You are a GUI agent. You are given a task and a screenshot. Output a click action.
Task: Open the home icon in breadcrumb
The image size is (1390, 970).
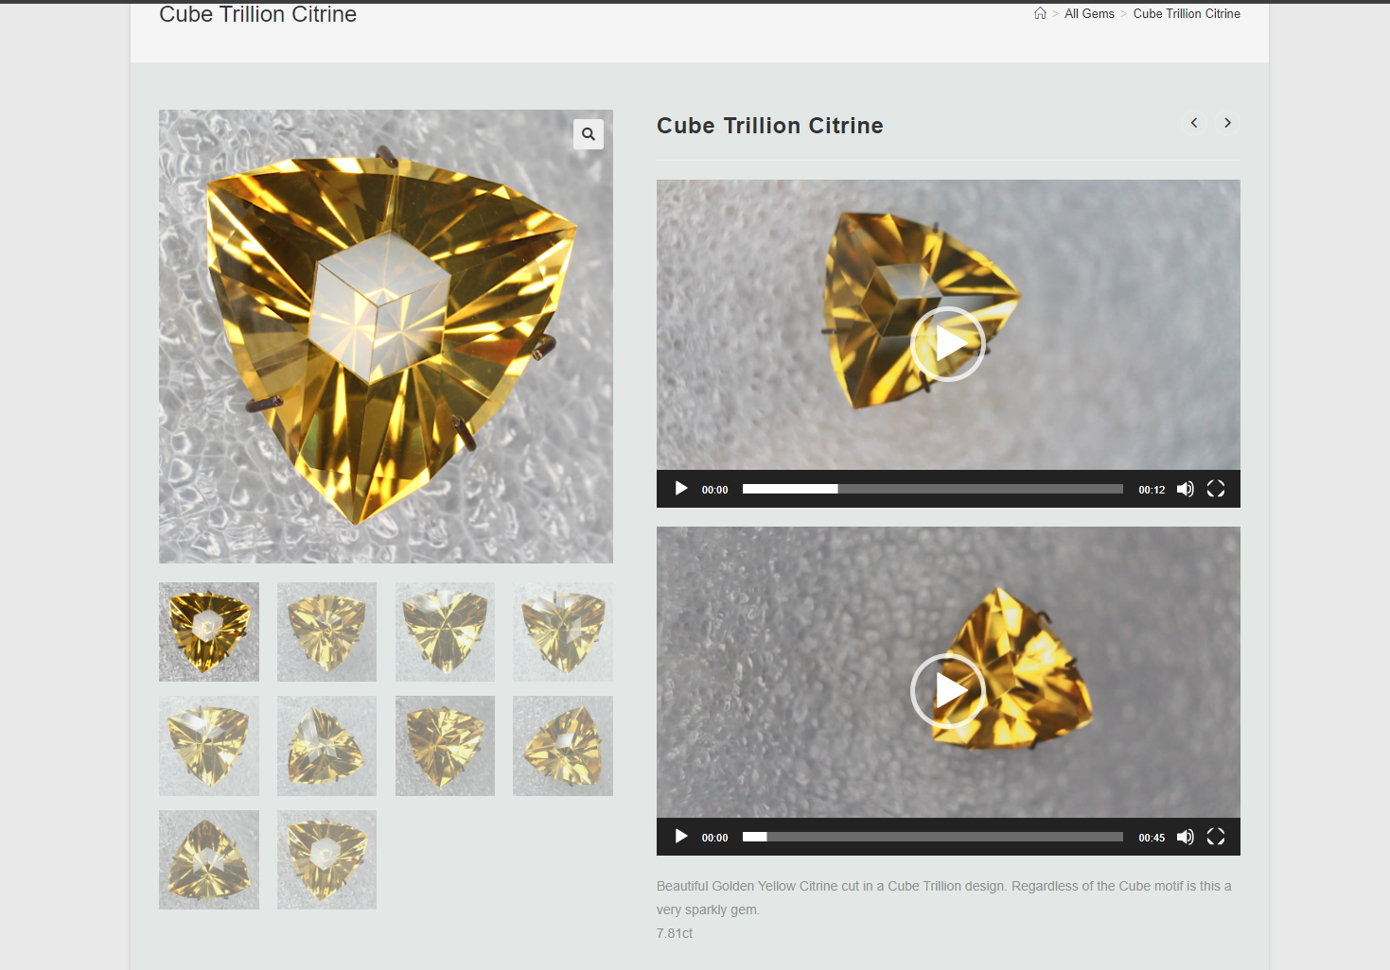[x=1040, y=13]
